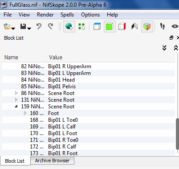Toggle the eye visibility icon
Viewport: 179px width, 169px height.
pyautogui.click(x=175, y=26)
